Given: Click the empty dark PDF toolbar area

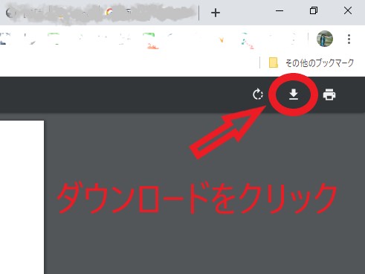Looking at the screenshot, I should (124, 95).
